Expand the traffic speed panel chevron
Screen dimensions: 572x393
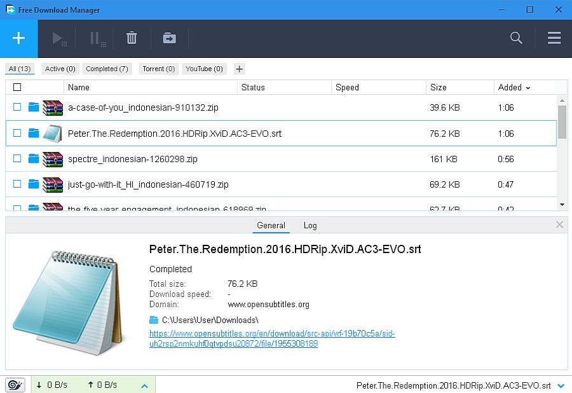tap(144, 385)
